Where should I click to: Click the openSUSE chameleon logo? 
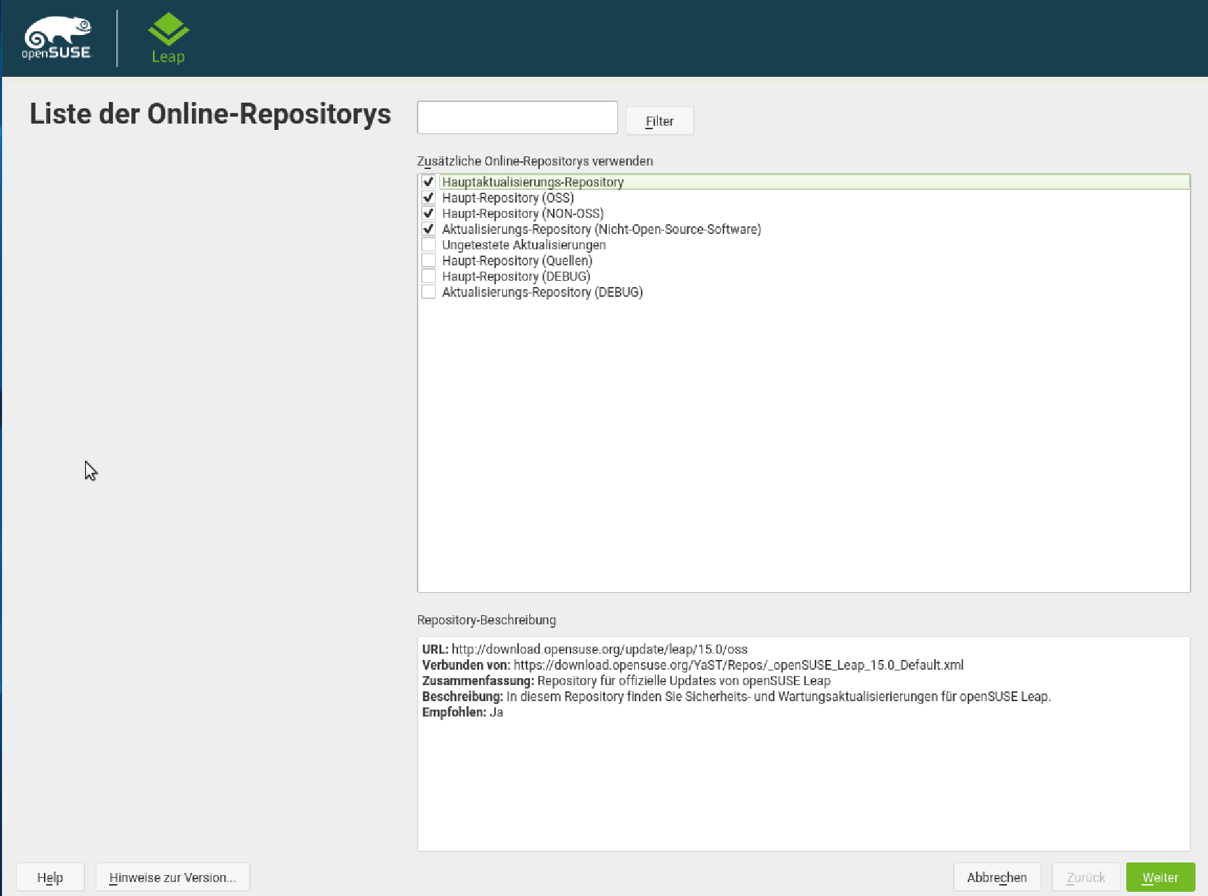(x=57, y=38)
